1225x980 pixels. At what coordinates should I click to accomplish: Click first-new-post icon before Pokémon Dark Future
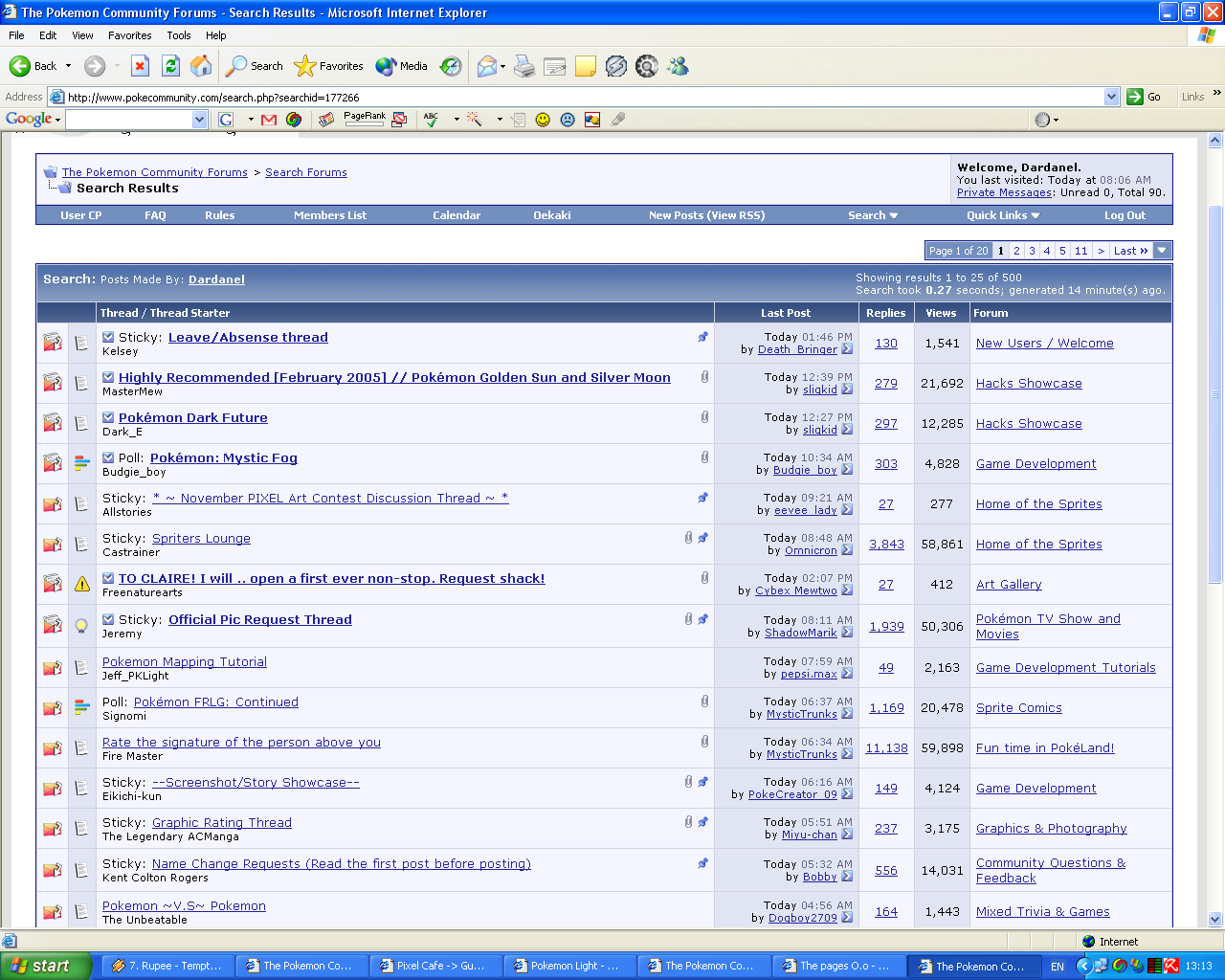[108, 417]
